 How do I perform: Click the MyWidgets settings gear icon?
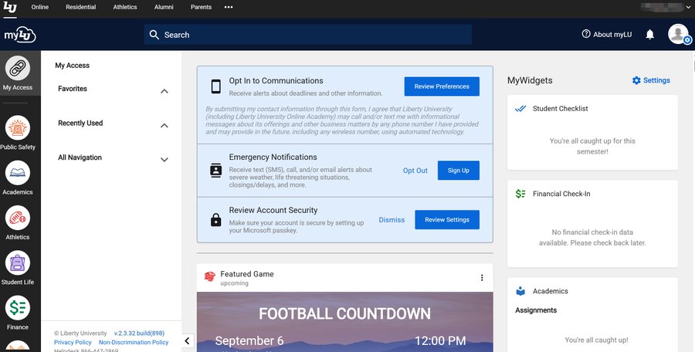636,80
